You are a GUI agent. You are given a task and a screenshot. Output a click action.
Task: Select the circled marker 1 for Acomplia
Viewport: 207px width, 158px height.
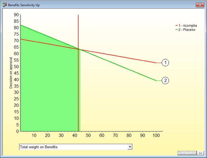click(165, 63)
